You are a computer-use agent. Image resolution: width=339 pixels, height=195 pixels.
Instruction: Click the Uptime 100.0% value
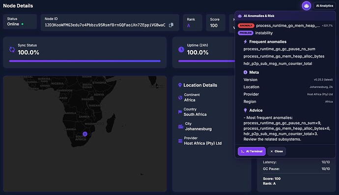pos(198,53)
